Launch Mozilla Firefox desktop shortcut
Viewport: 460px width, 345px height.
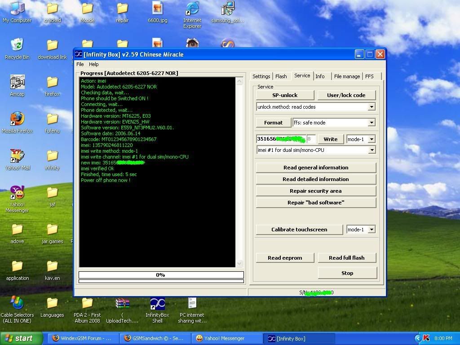point(17,122)
